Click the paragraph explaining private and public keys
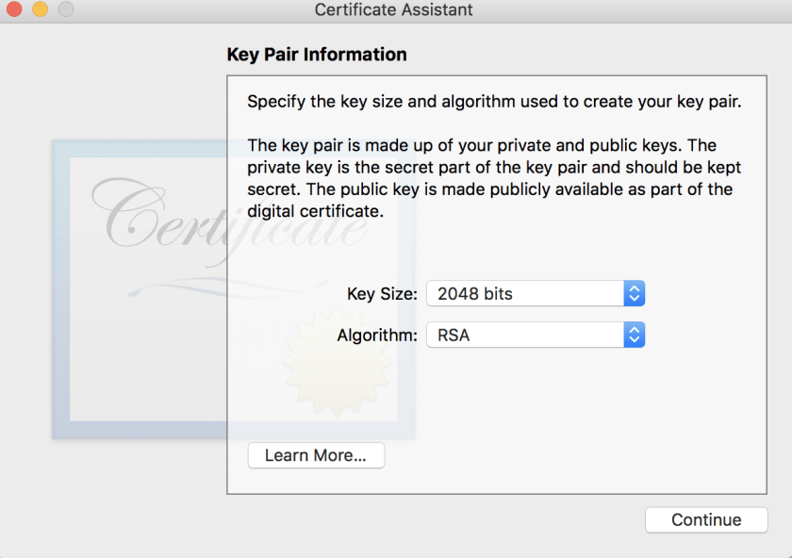The height and width of the screenshot is (558, 792). coord(488,178)
